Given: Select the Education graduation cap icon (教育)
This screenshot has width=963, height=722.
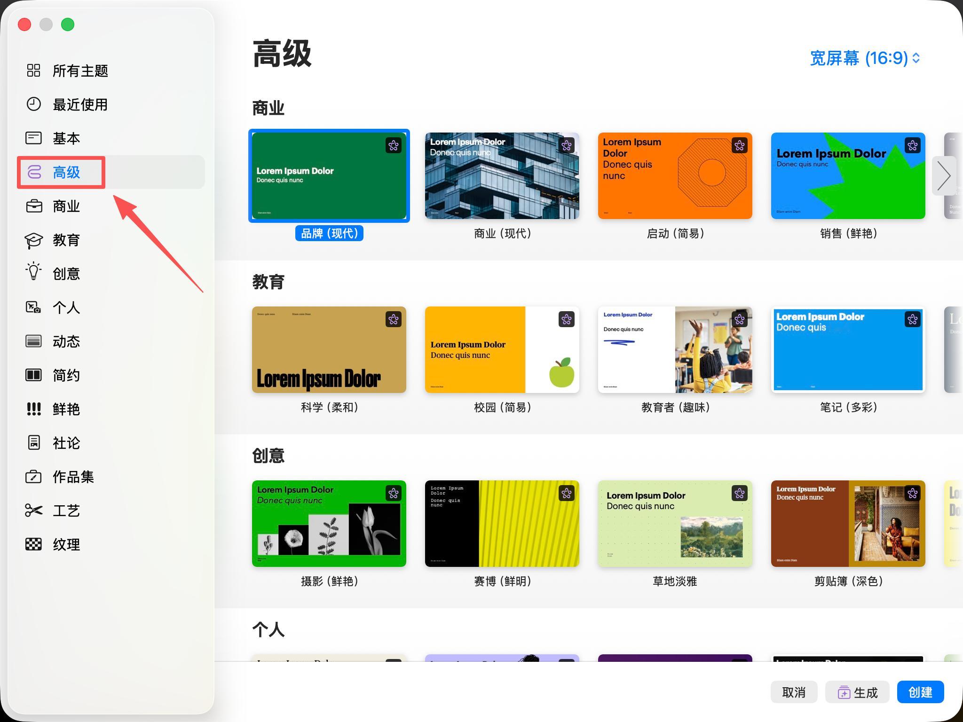Looking at the screenshot, I should [x=33, y=240].
